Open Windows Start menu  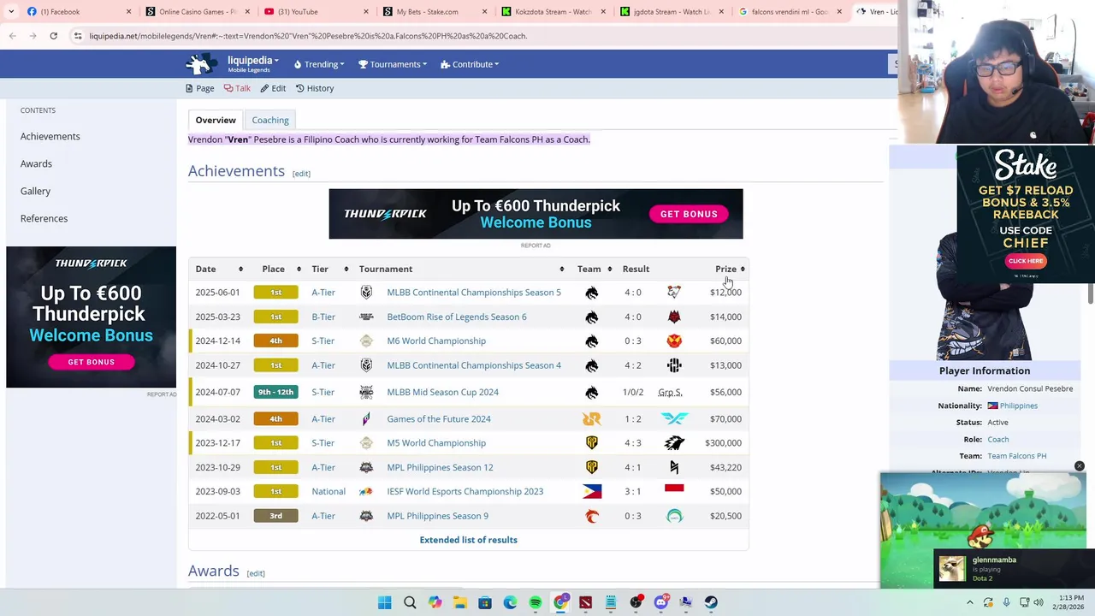pyautogui.click(x=385, y=602)
